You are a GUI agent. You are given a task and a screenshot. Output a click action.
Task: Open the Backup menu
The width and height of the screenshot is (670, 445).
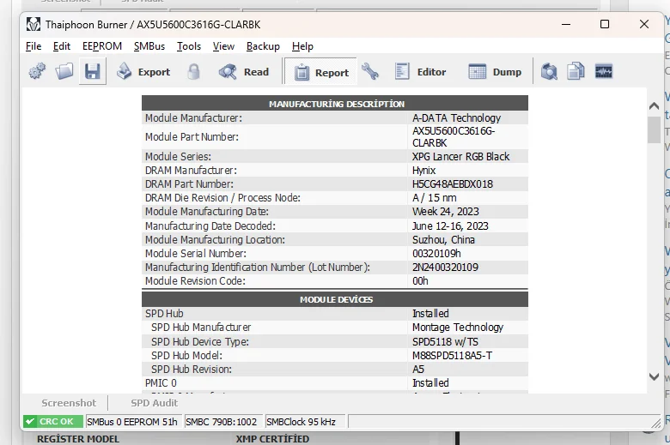[x=263, y=46]
